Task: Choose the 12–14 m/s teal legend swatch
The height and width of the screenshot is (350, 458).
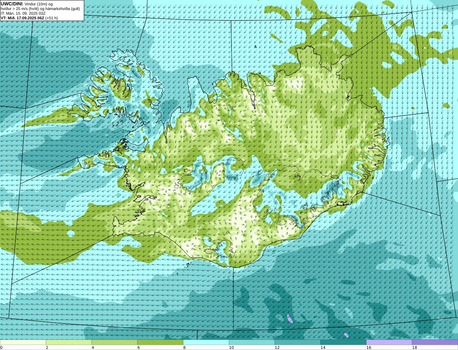Action: (x=298, y=342)
